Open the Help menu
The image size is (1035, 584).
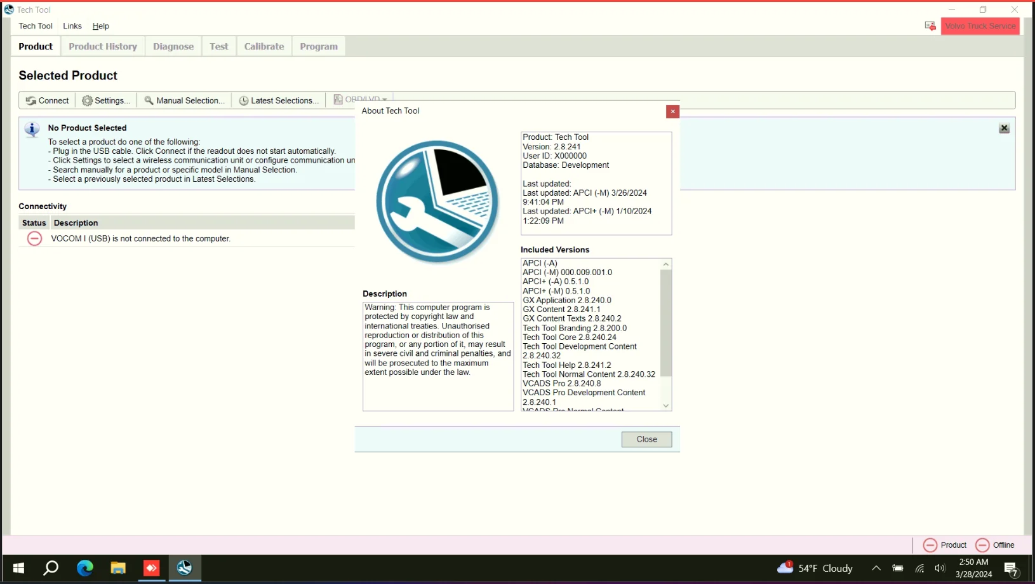[100, 26]
